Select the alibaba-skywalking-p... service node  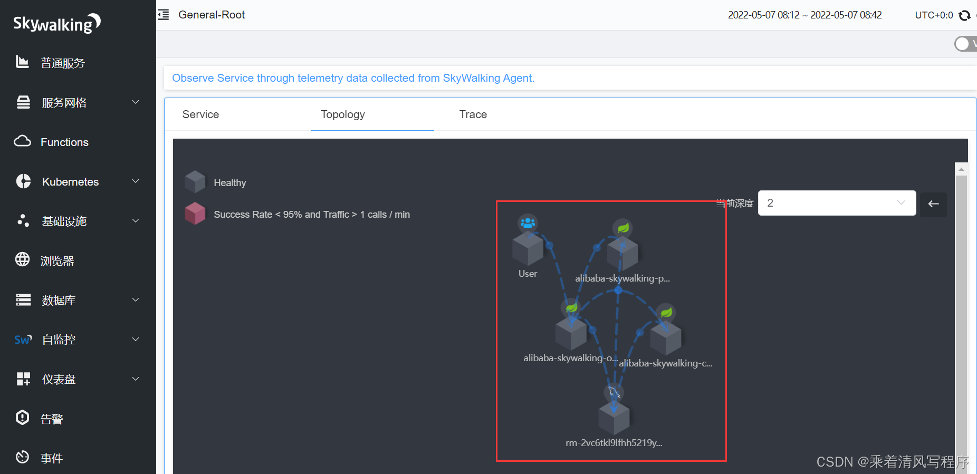pyautogui.click(x=622, y=253)
